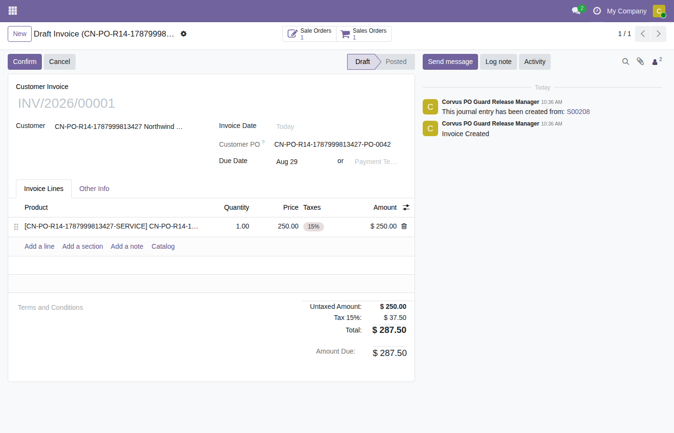Select the Posted status stage

[x=396, y=62]
